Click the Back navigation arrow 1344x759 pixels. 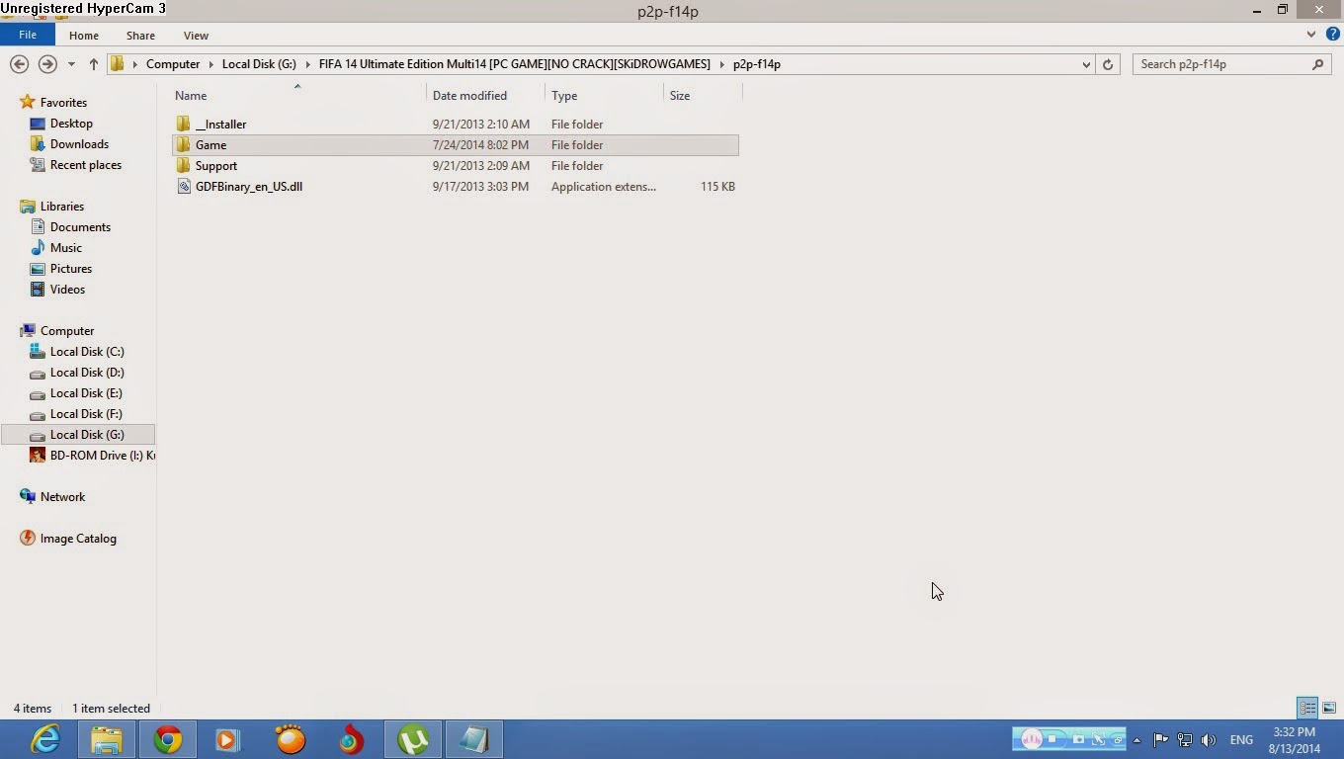[x=19, y=64]
